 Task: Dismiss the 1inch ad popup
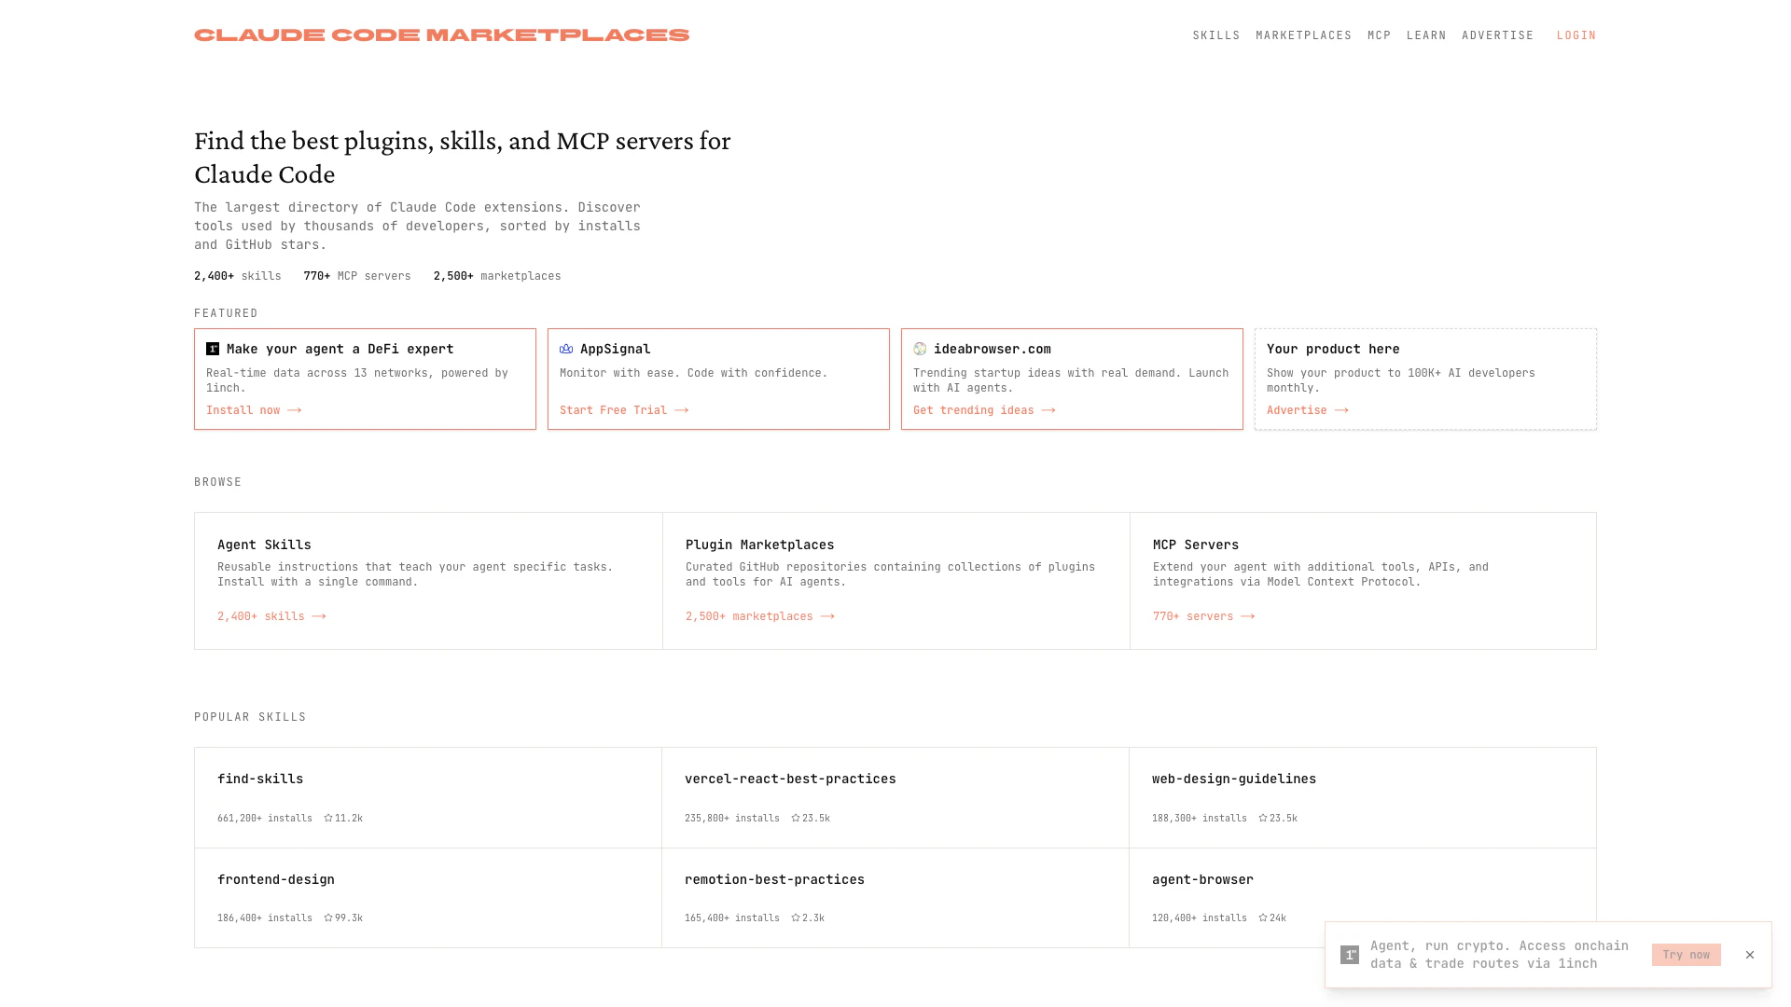click(x=1750, y=955)
